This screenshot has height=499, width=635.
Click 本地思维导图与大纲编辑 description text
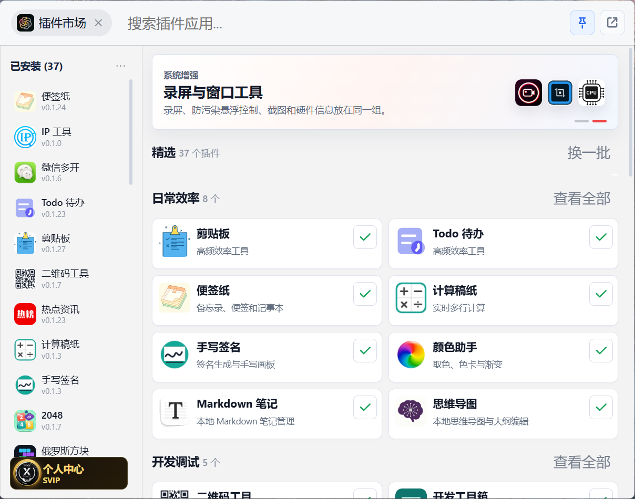coord(480,421)
